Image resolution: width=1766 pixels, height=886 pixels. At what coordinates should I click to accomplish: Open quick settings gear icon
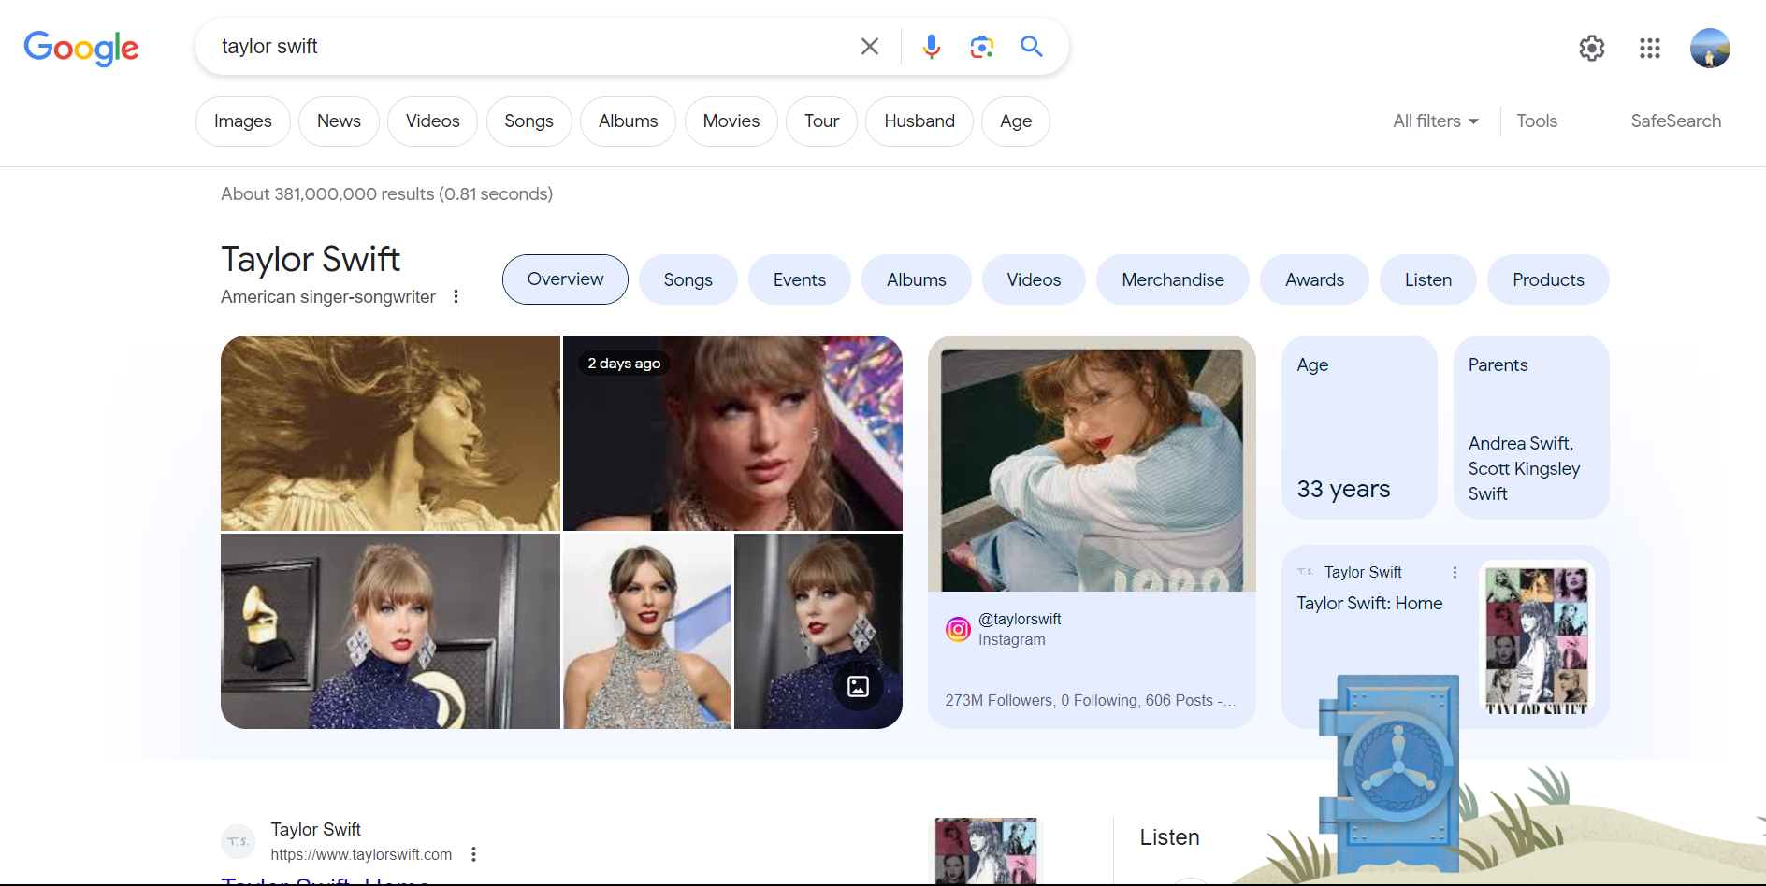[1592, 48]
